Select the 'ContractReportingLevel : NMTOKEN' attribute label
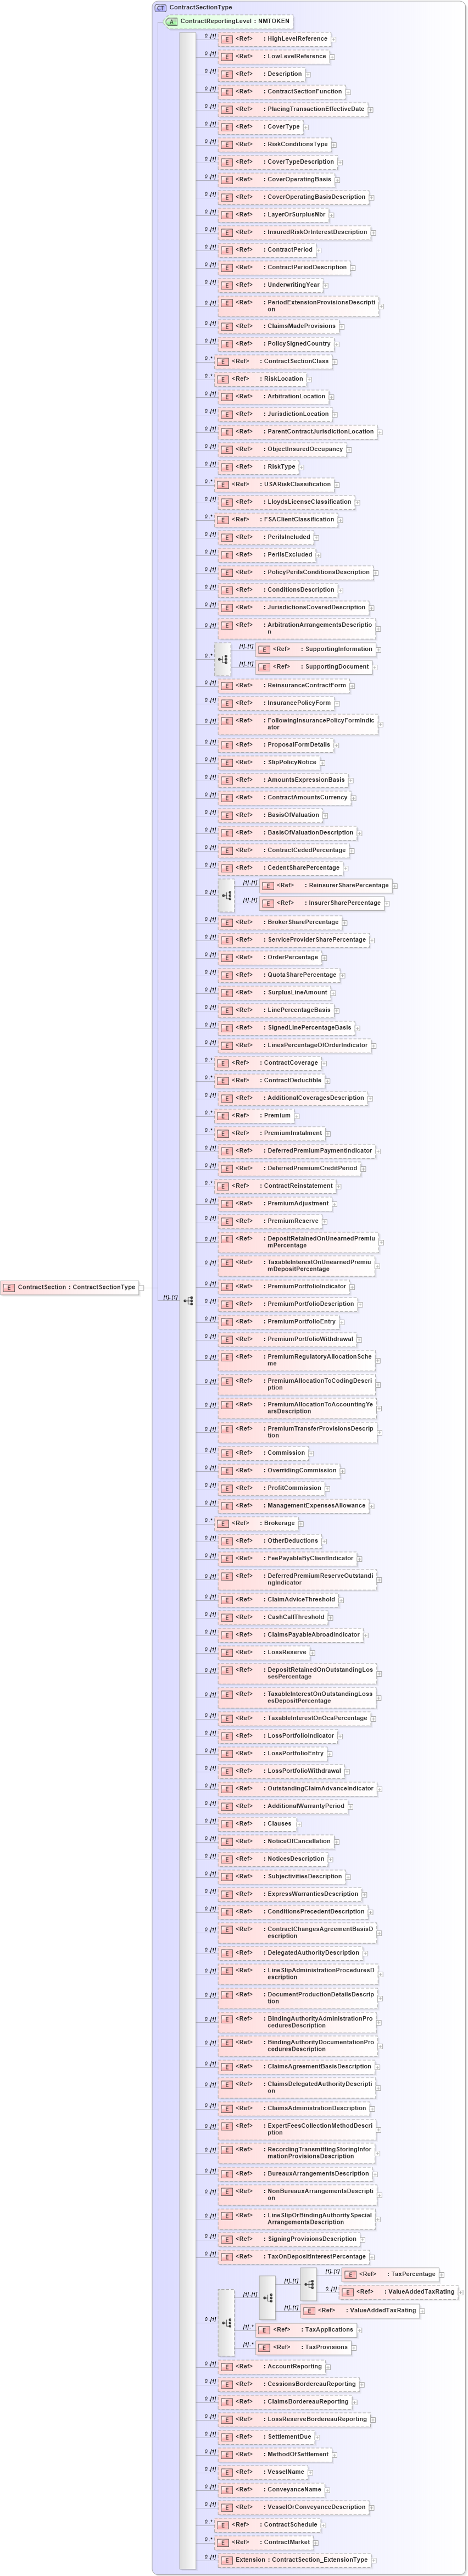 235,21
